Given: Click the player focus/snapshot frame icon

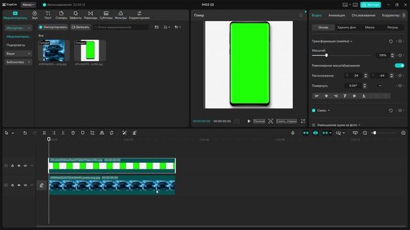Looking at the screenshot, I should pyautogui.click(x=270, y=121).
